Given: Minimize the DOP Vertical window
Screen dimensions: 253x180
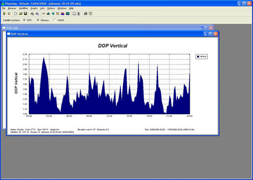Looking at the screenshot, I should point(206,34).
